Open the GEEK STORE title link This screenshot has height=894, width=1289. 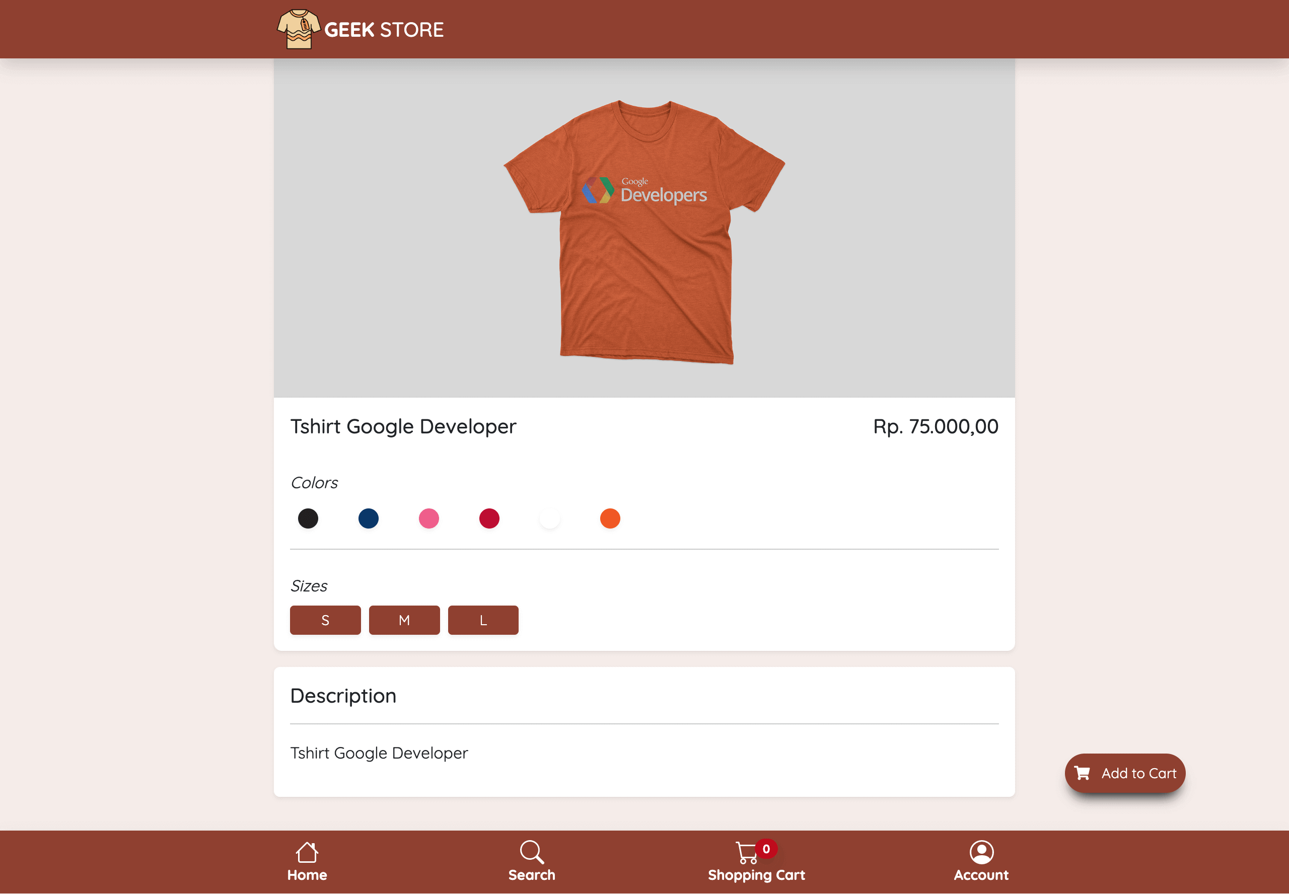click(384, 30)
